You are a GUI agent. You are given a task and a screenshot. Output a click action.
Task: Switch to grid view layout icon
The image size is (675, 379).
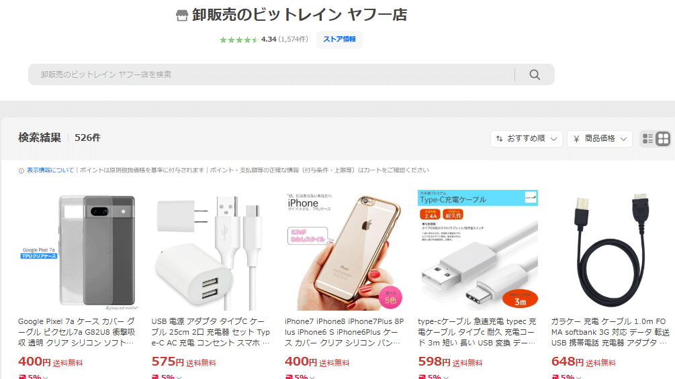tap(663, 139)
